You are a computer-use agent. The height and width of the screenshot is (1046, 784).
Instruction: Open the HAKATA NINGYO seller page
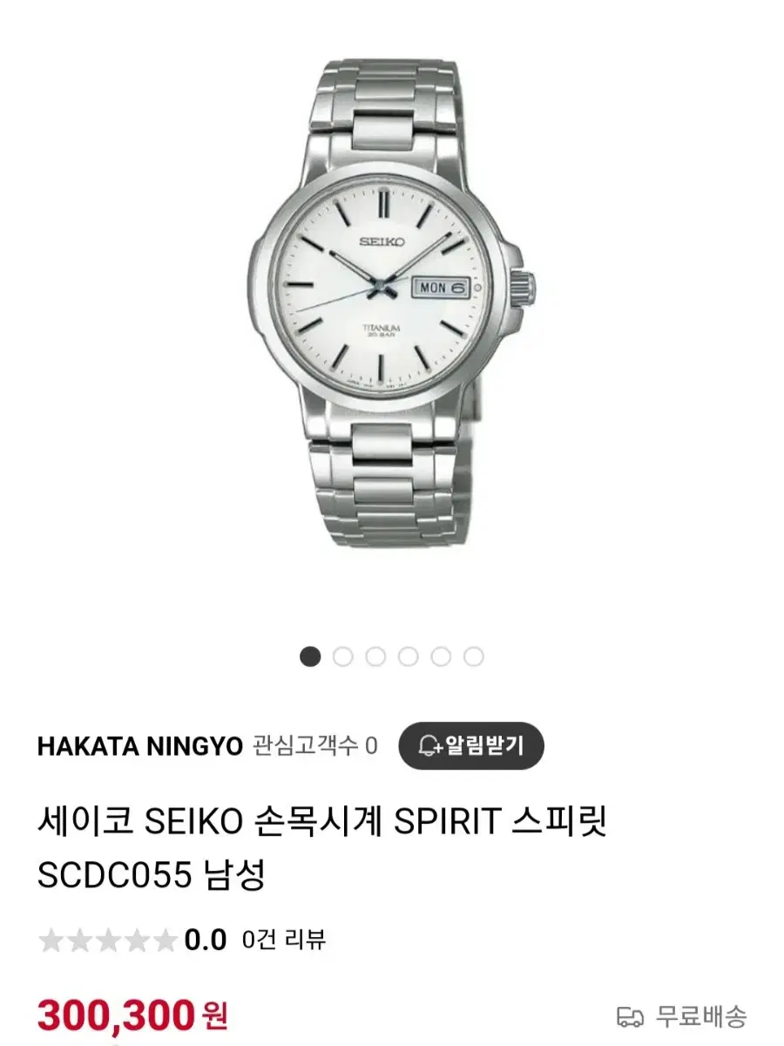coord(140,746)
